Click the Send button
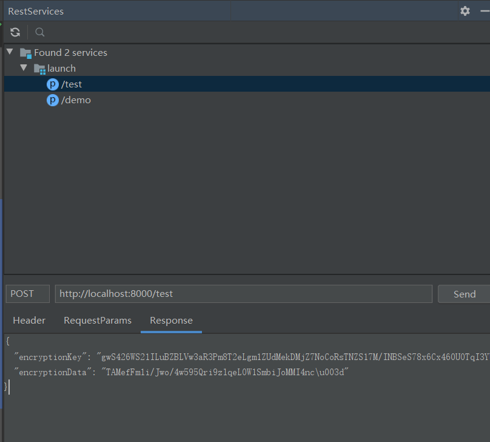 465,294
